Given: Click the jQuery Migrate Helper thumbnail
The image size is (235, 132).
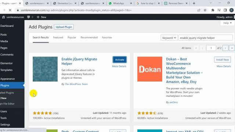Looking at the screenshot, I should 45,69.
